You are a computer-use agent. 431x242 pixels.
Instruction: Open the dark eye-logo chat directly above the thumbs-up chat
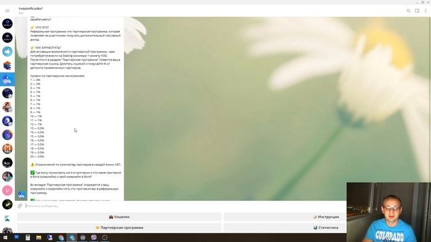click(7, 38)
